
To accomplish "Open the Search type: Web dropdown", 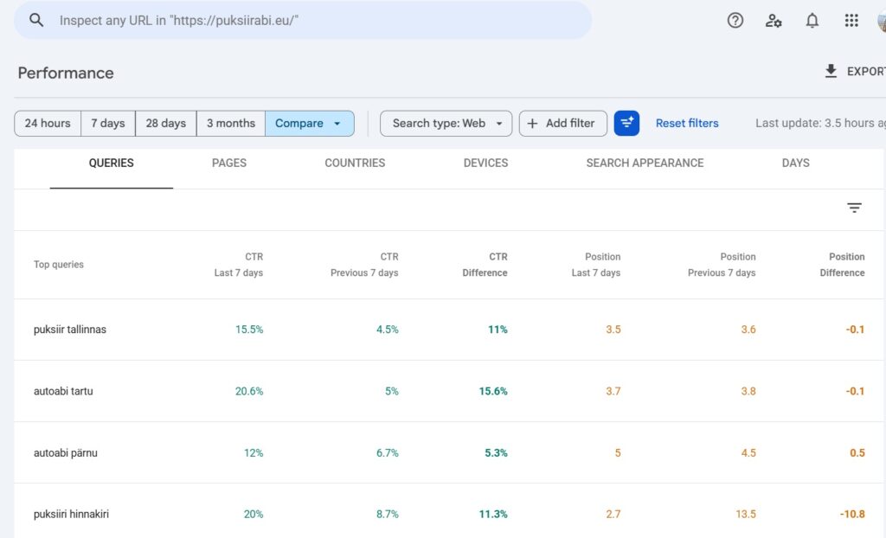I will (x=446, y=123).
